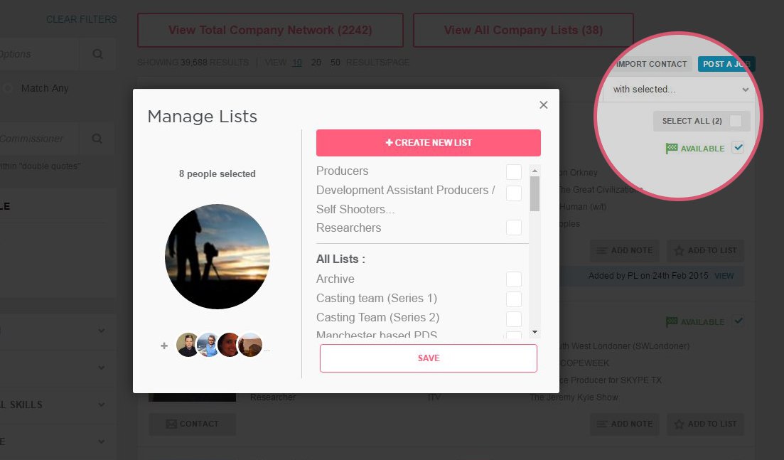Click the large circular sunset profile photo
Screen dimensions: 784x460
[x=218, y=257]
